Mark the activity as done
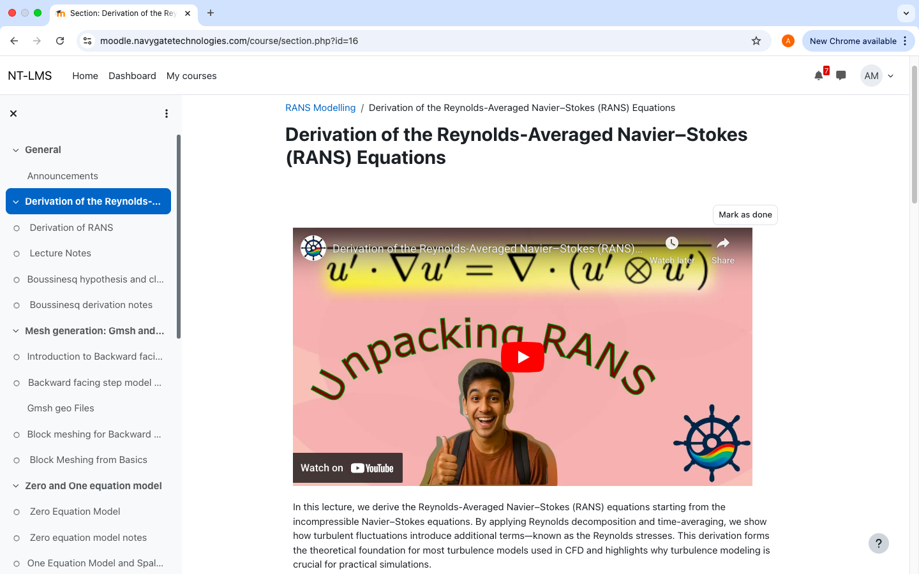This screenshot has height=574, width=919. coord(745,215)
